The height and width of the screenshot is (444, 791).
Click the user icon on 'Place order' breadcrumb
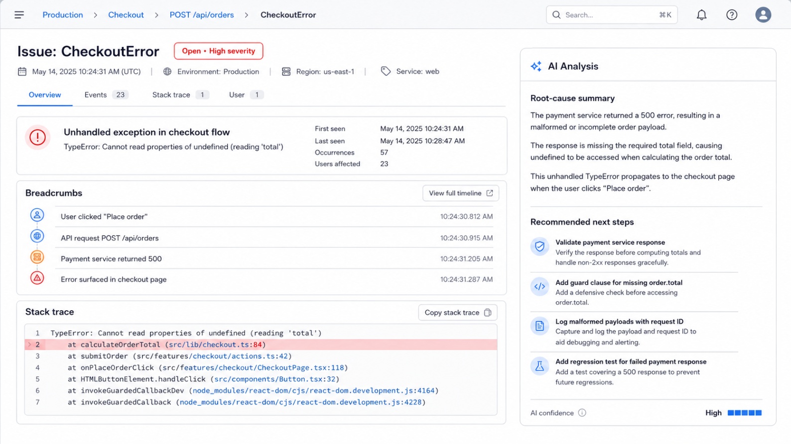37,215
